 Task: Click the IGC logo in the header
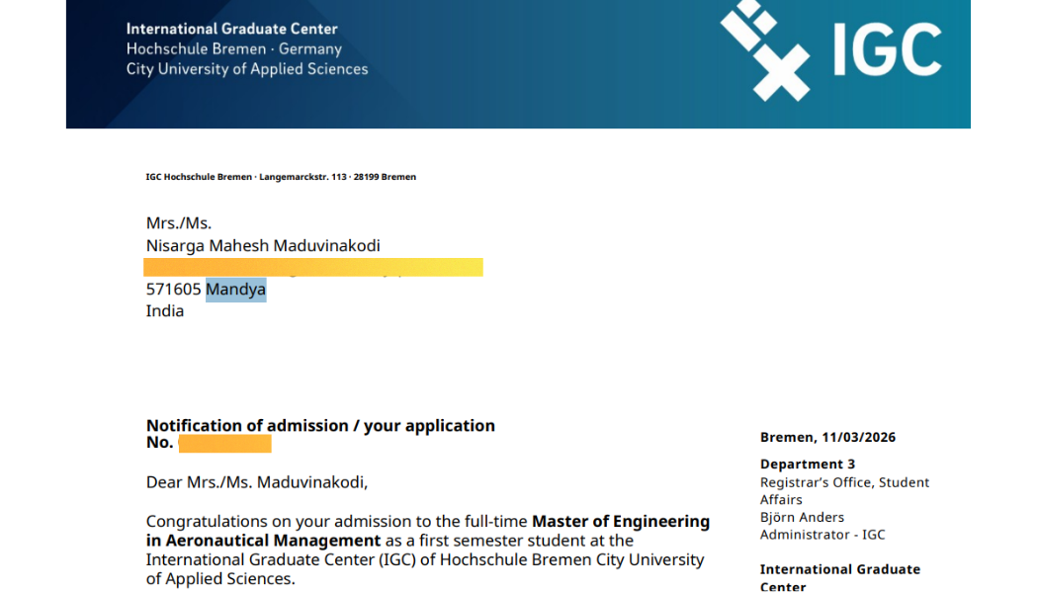point(830,50)
